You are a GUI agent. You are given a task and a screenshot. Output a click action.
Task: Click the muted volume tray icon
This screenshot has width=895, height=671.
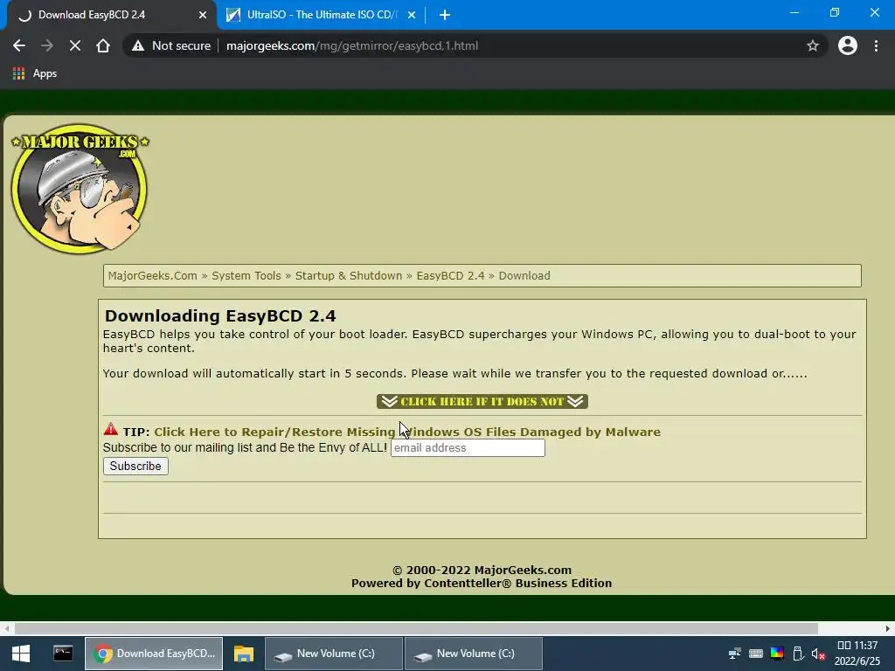[818, 654]
